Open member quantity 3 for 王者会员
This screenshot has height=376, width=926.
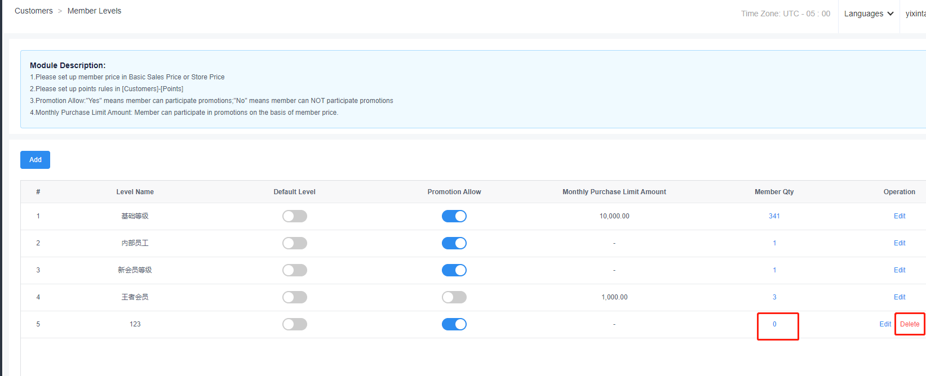774,297
